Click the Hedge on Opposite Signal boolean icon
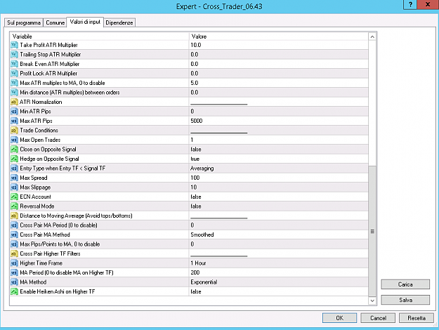This screenshot has width=439, height=330. pyautogui.click(x=14, y=159)
